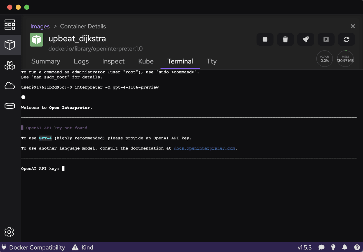Image resolution: width=363 pixels, height=252 pixels.
Task: Click the rocket deploy to Kubernetes icon
Action: click(x=306, y=39)
